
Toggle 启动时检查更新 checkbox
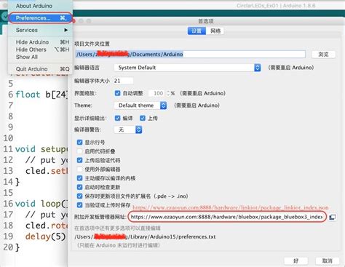click(79, 187)
